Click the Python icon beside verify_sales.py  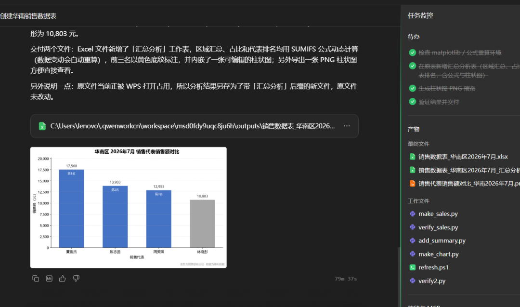tap(412, 227)
